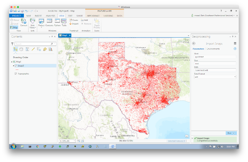Image resolution: width=248 pixels, height=162 pixels.
Task: Open Chrome from the taskbar
Action: tap(37, 146)
